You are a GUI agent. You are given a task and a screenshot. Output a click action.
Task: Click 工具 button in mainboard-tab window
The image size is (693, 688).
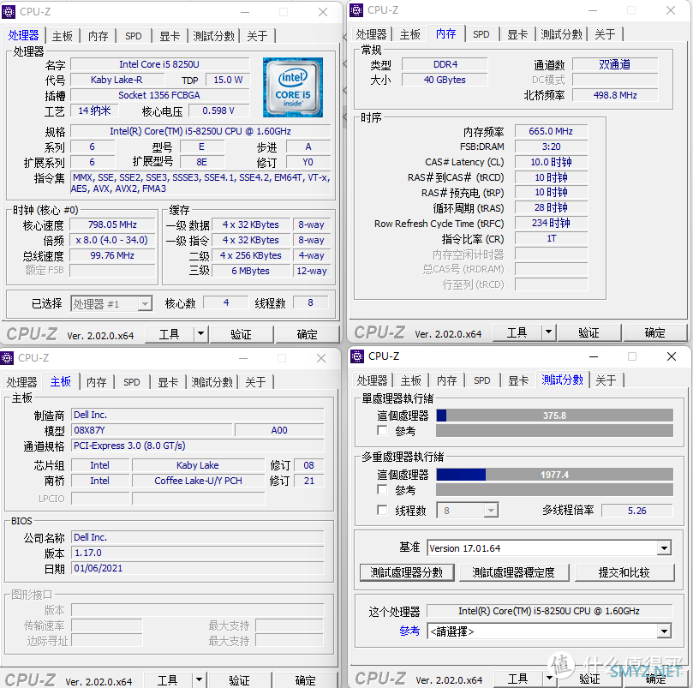[x=168, y=680]
